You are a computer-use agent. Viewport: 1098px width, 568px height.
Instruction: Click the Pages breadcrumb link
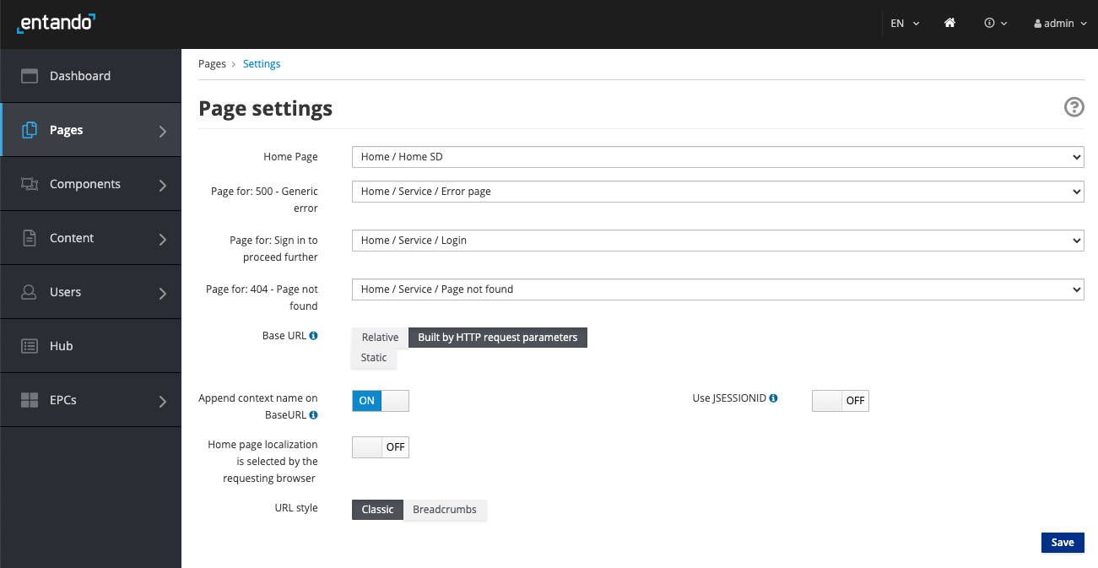[212, 63]
